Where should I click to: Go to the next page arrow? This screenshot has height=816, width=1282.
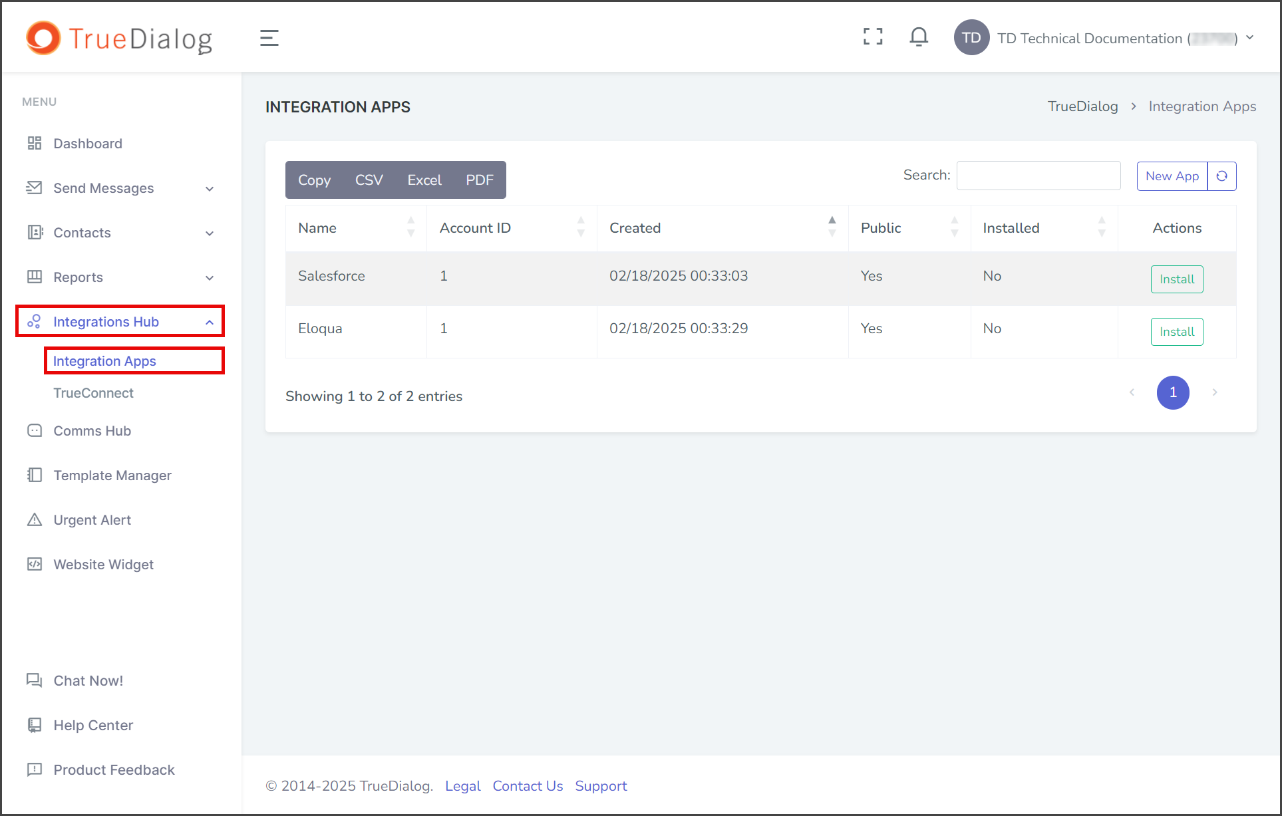click(x=1215, y=392)
